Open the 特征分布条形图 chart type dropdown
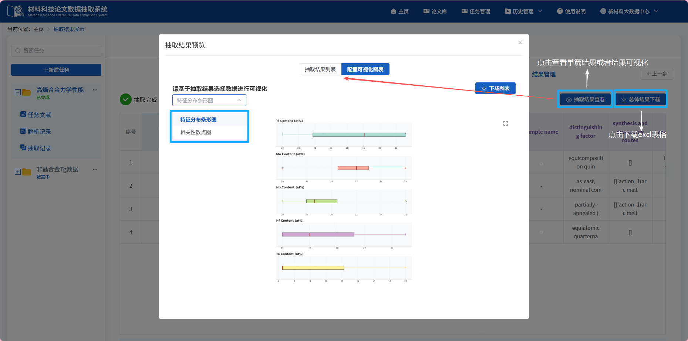The image size is (688, 341). pos(209,100)
